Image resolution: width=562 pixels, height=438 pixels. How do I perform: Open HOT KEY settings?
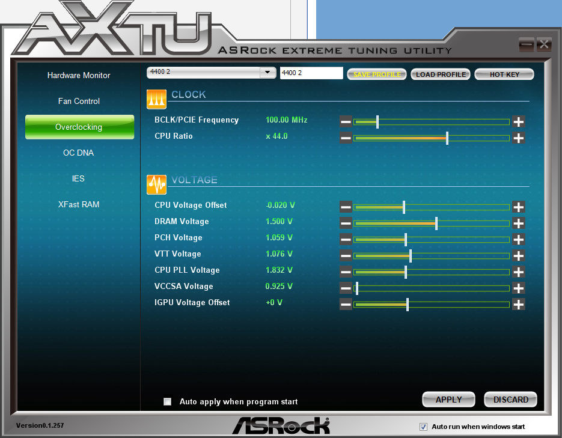[504, 75]
